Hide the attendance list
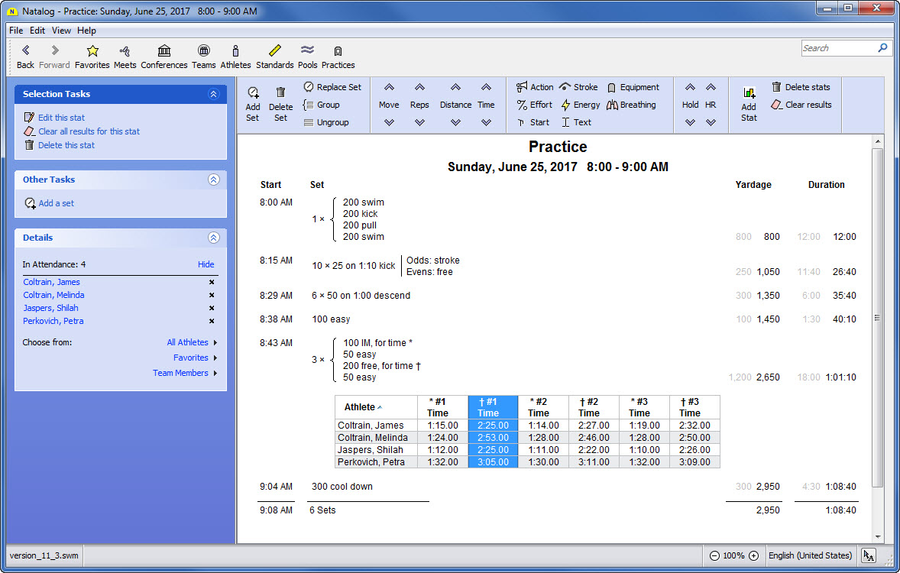Viewport: 900px width, 573px height. 206,264
